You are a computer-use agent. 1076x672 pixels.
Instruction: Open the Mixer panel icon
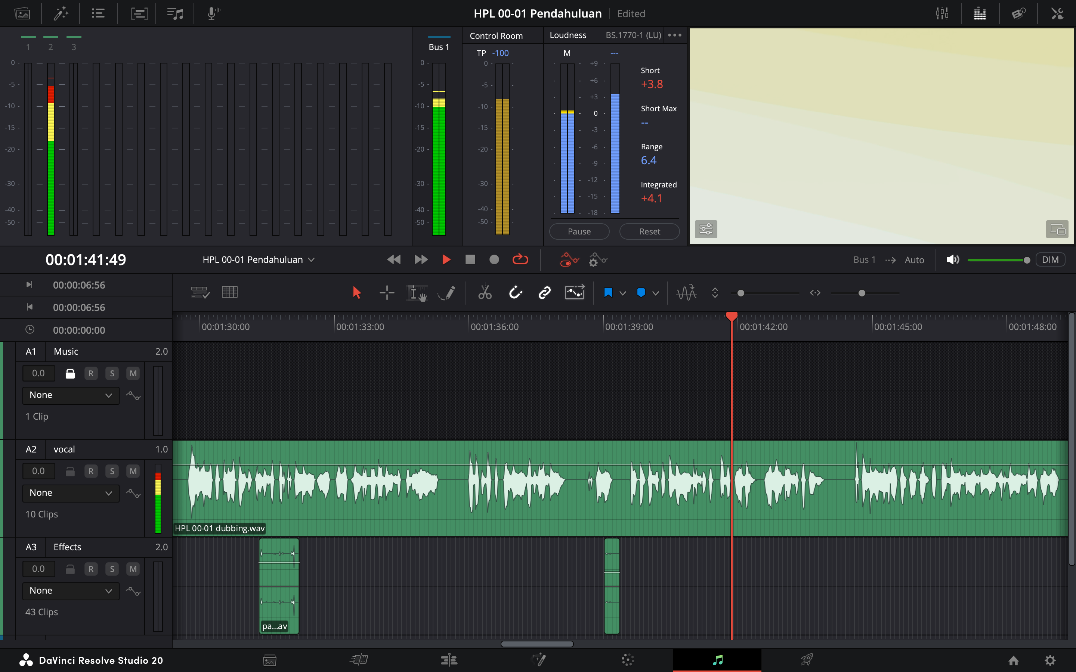(x=942, y=13)
